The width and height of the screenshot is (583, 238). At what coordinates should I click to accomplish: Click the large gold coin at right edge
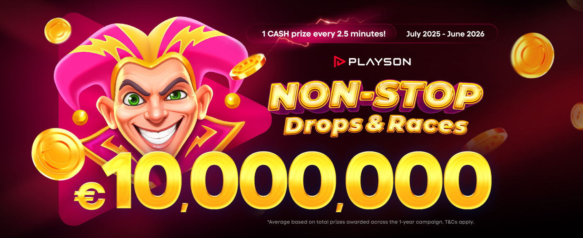[x=533, y=55]
